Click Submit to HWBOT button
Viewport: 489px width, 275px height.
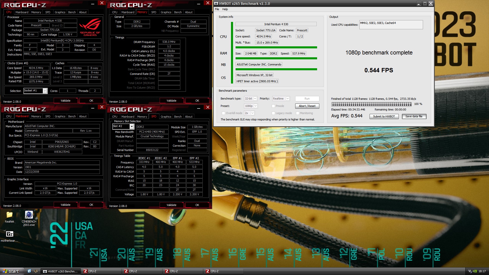click(384, 116)
